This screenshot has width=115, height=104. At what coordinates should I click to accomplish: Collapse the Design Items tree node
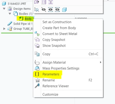pyautogui.click(x=4, y=9)
